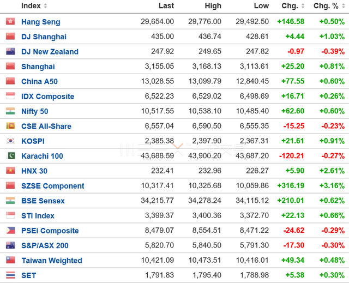Screen dimensions: 349x283
Task: Select DJ New Zealand change -0.97
Action: [x=296, y=51]
